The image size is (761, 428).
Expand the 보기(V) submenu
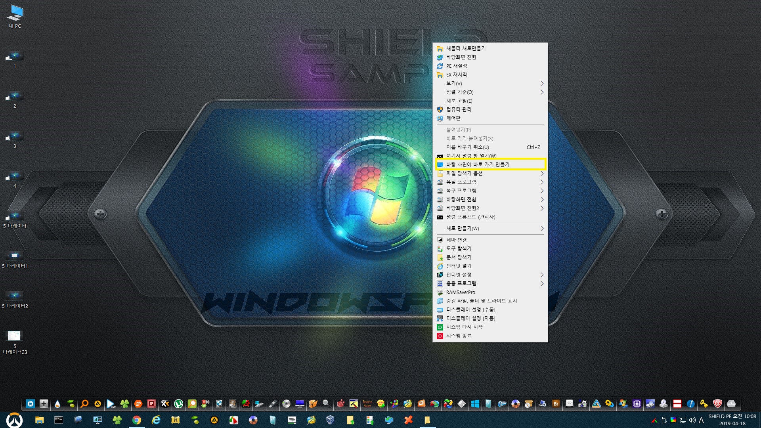click(x=490, y=83)
